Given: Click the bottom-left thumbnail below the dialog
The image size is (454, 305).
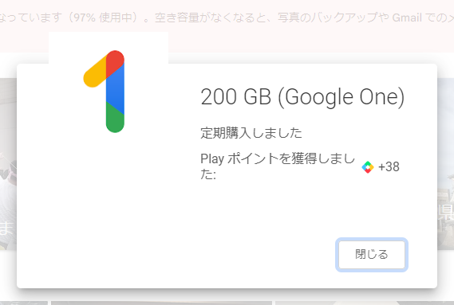Looking at the screenshot, I should (24, 303).
